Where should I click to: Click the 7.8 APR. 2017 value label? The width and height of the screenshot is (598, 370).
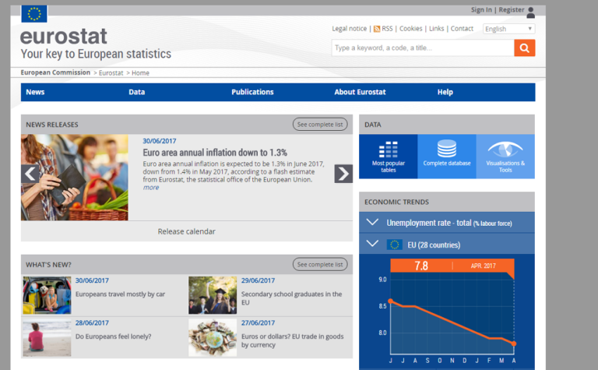coord(452,266)
